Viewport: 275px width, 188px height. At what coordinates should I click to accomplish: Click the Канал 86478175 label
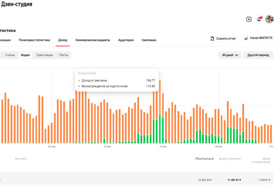click(x=261, y=38)
